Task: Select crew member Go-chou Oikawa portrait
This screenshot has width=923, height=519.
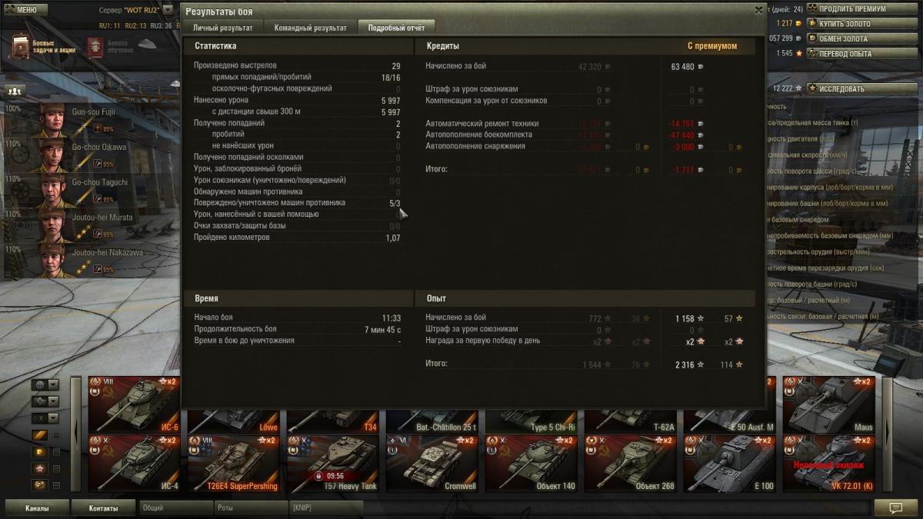Action: click(x=54, y=155)
